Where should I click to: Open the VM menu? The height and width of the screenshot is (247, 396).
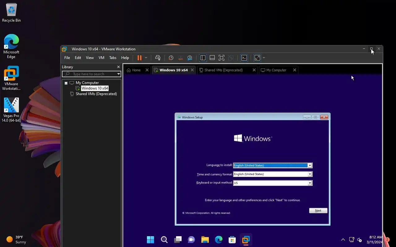[101, 58]
